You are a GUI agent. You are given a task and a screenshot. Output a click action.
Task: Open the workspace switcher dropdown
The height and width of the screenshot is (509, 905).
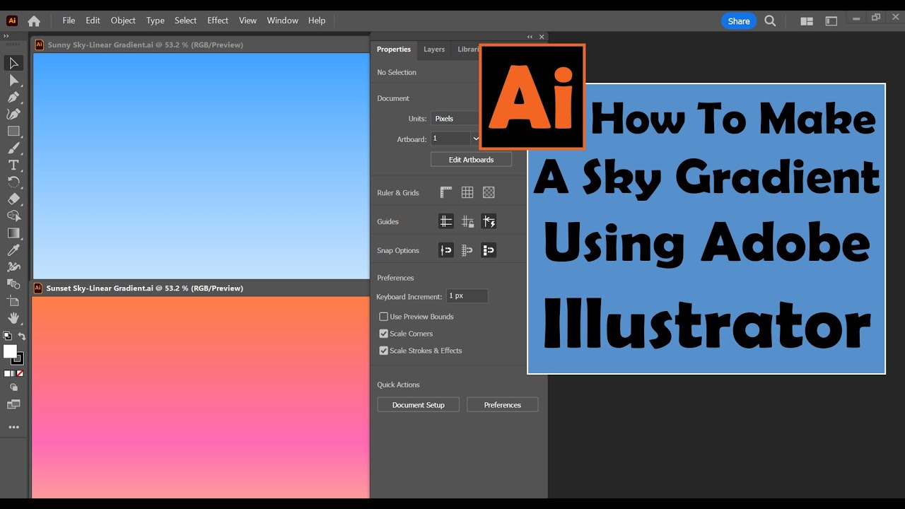(x=831, y=21)
